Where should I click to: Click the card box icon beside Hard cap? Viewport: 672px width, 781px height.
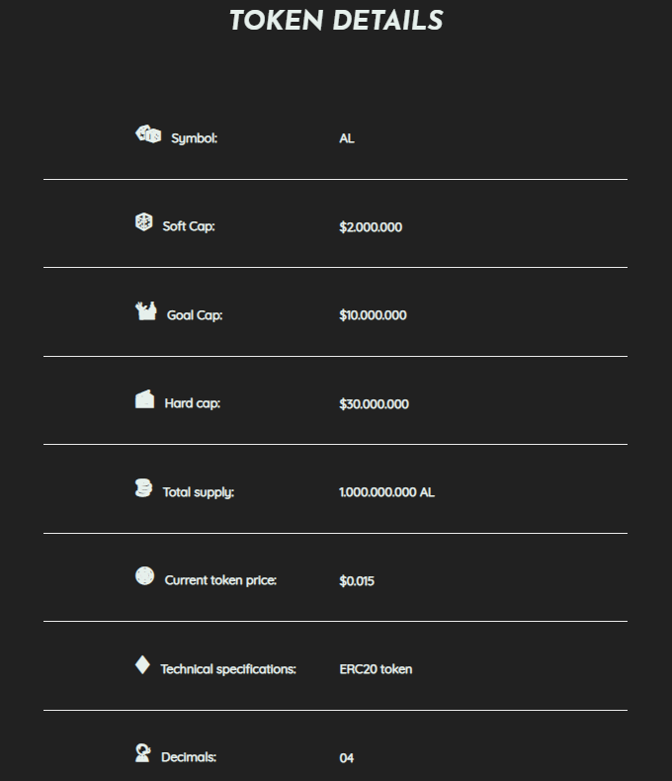[145, 399]
